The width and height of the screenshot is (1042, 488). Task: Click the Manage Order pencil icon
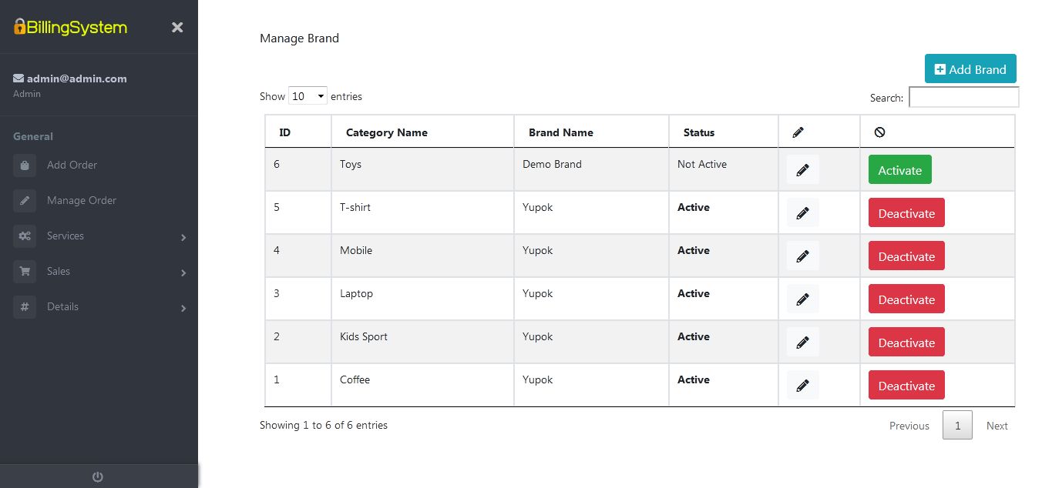23,200
